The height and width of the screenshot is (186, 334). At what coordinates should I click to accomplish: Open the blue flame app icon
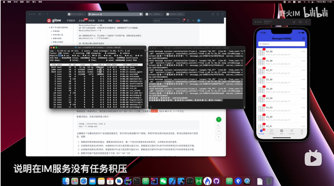(x=207, y=181)
